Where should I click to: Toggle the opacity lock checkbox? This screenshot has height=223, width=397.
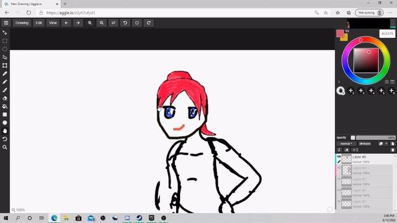(x=353, y=138)
